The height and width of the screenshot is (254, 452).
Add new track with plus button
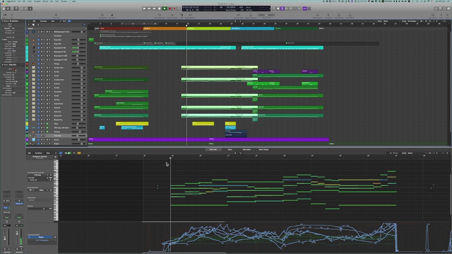(x=29, y=25)
